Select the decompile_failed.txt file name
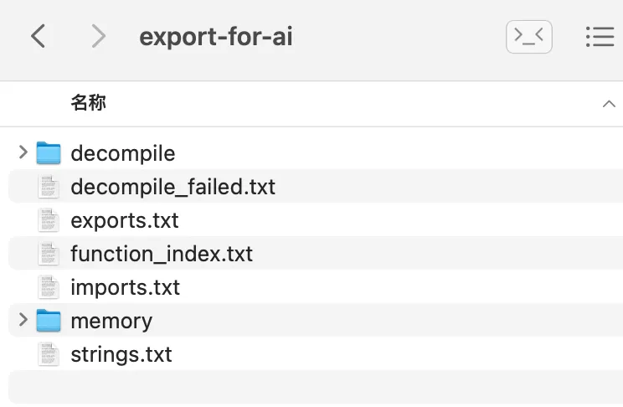Screen dimensions: 623x407 pyautogui.click(x=173, y=187)
